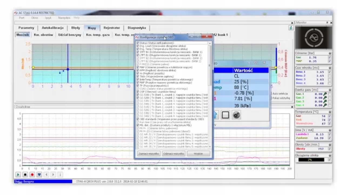Click the Wyjście button in OBD dialog
The width and height of the screenshot is (346, 195).
click(198, 154)
